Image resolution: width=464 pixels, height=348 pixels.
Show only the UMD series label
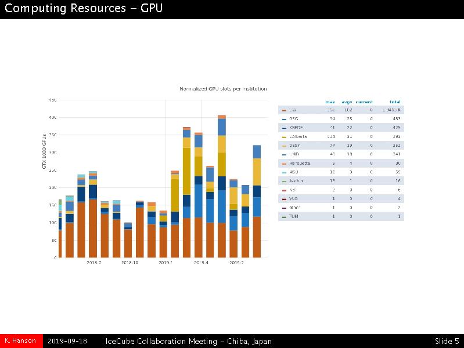[x=294, y=154]
